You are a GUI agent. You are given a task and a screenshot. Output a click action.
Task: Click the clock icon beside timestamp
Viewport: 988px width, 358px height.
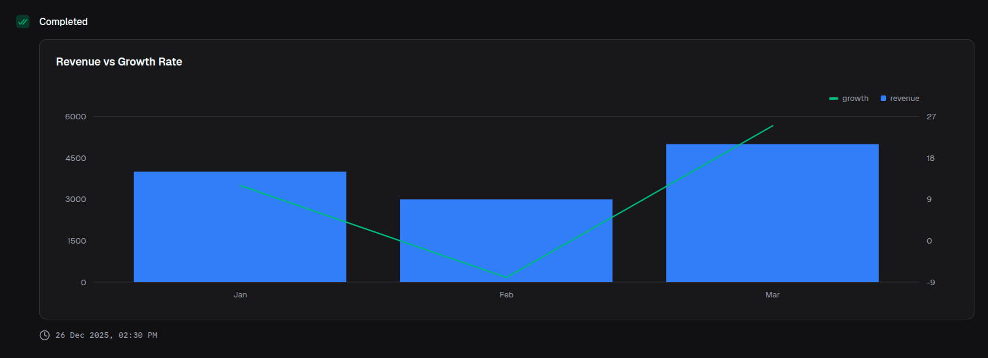click(x=45, y=335)
